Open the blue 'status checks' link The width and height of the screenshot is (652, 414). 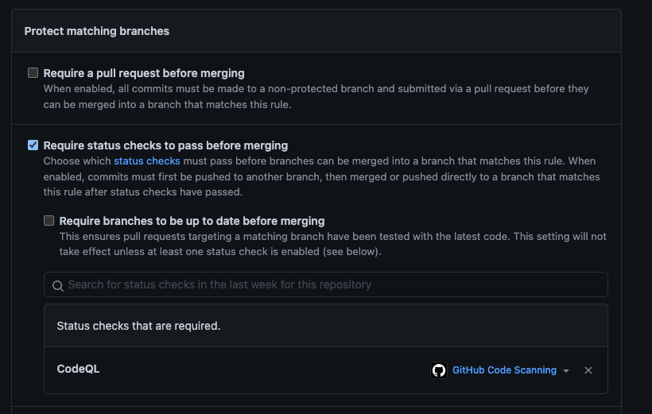pos(147,161)
